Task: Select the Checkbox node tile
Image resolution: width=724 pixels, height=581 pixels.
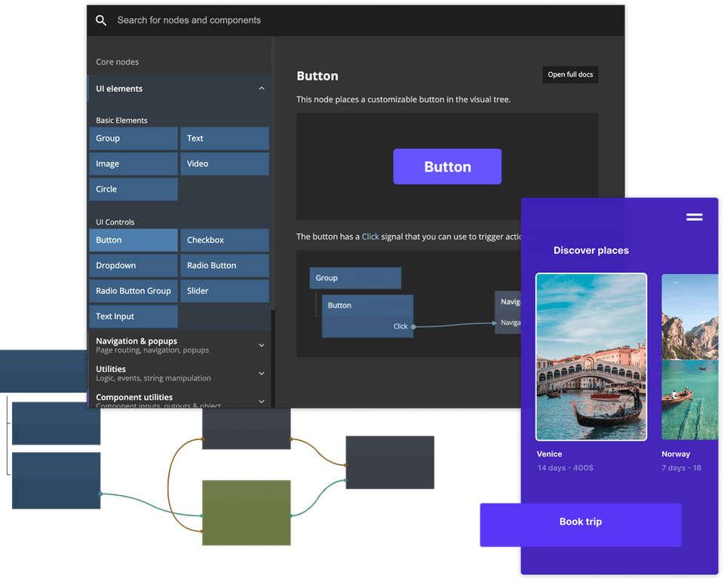Action: coord(224,240)
